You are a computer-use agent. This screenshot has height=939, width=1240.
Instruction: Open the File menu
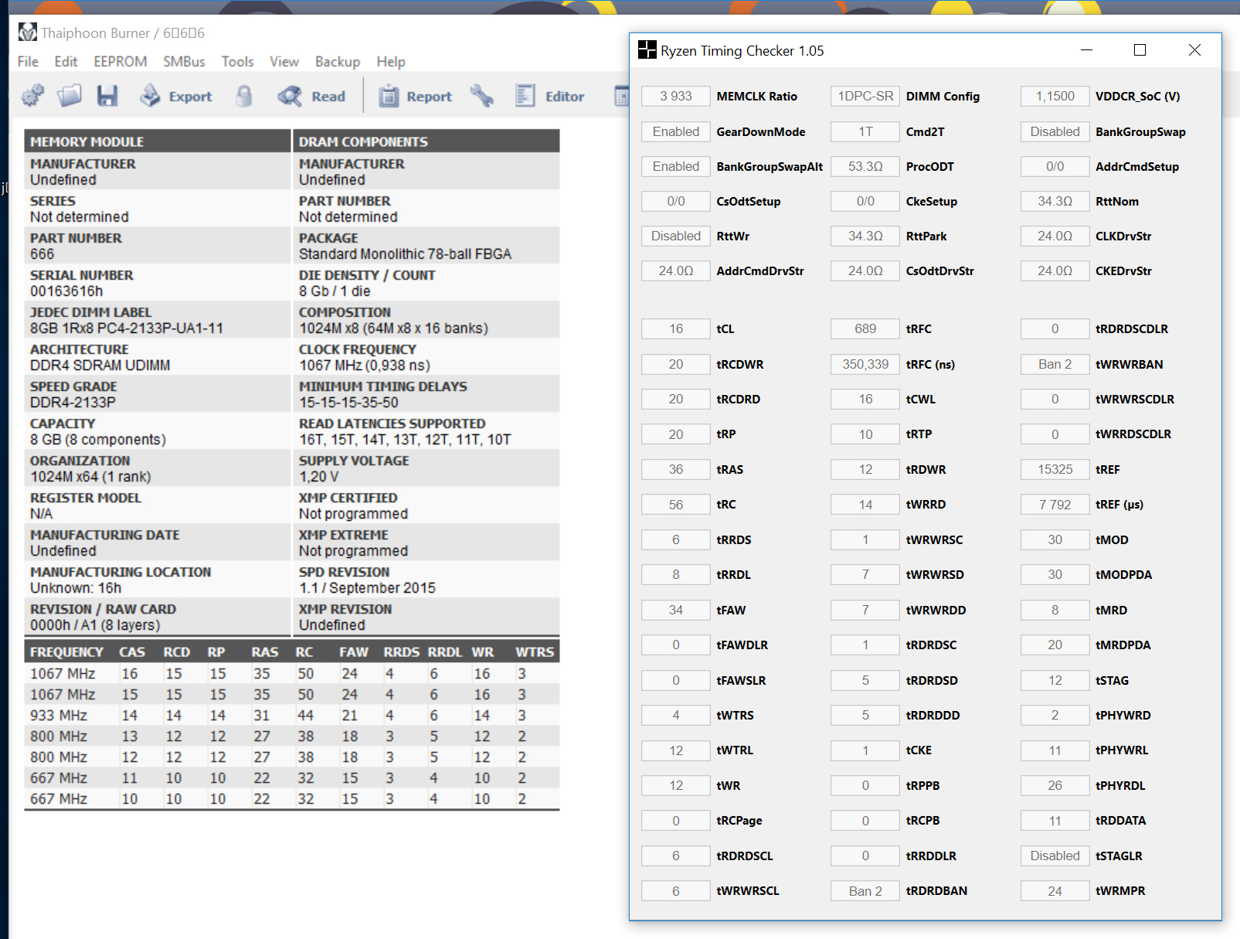click(28, 62)
